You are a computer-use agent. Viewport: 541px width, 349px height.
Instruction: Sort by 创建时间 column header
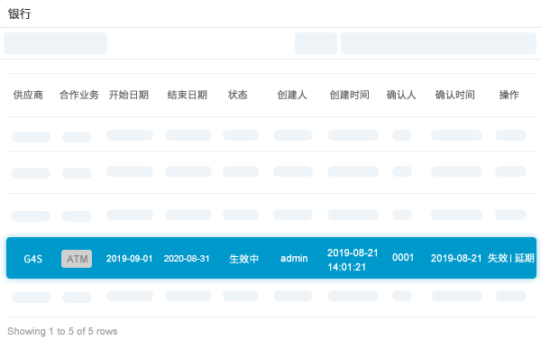click(x=350, y=95)
